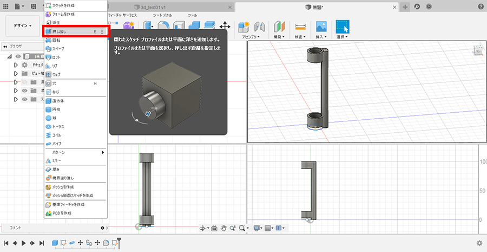Activate the Select tool cursor icon
487x252 pixels.
[x=343, y=27]
